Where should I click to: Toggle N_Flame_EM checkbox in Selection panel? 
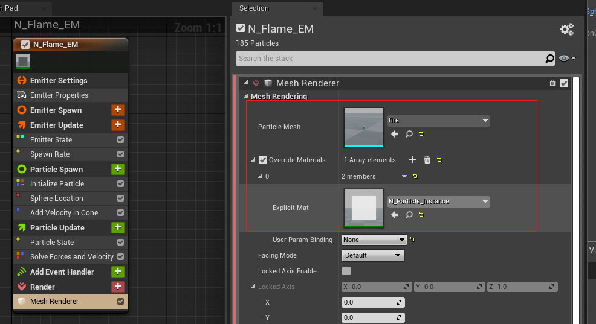240,28
